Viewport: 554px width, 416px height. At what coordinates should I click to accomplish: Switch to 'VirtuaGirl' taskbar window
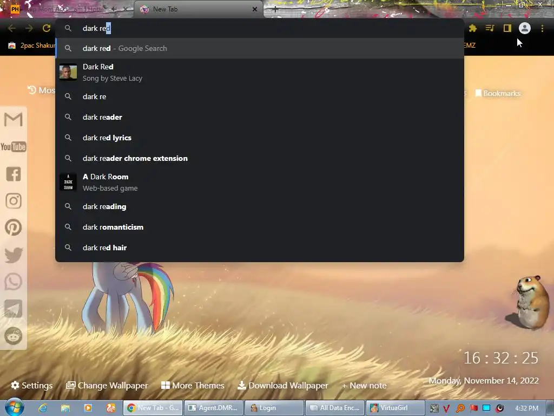click(395, 408)
